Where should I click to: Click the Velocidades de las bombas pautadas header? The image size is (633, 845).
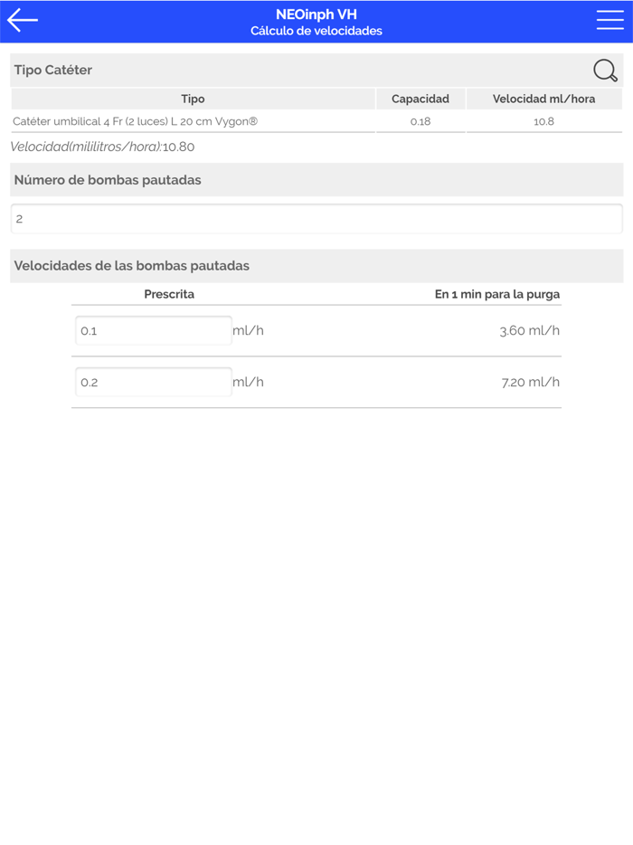(x=132, y=266)
